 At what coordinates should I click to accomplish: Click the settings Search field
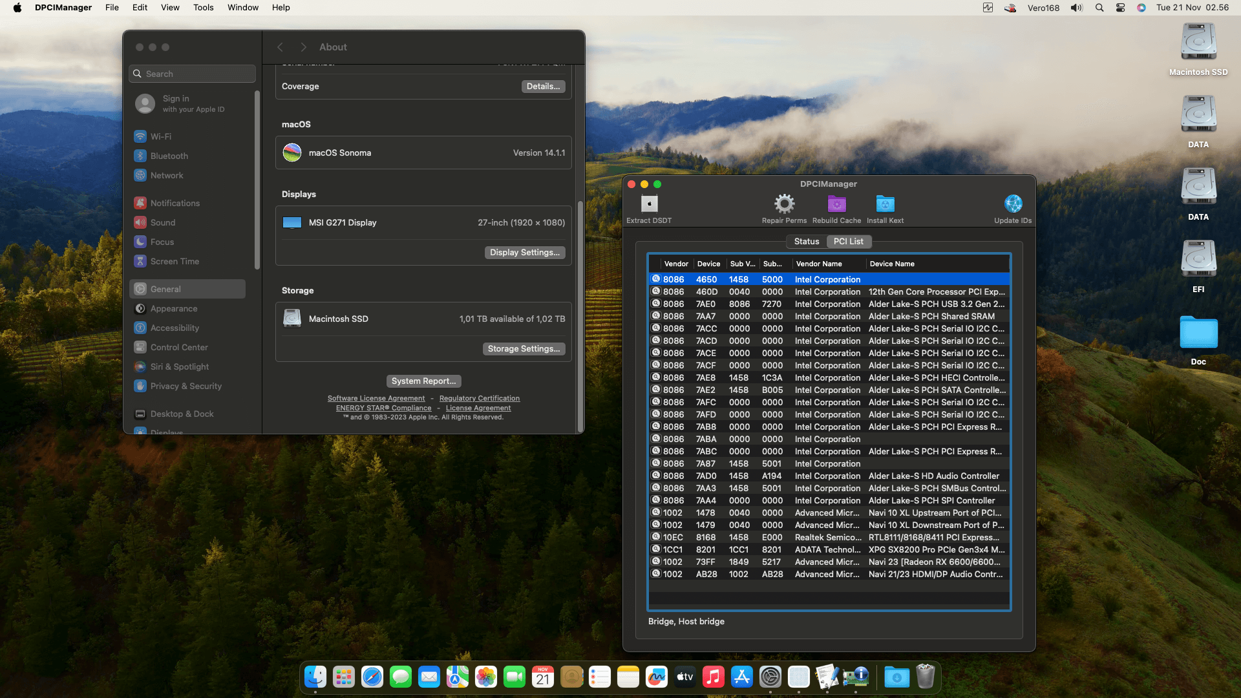tap(193, 74)
